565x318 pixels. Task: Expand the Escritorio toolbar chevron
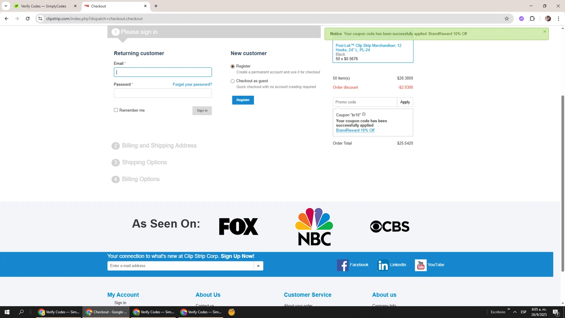coord(508,309)
